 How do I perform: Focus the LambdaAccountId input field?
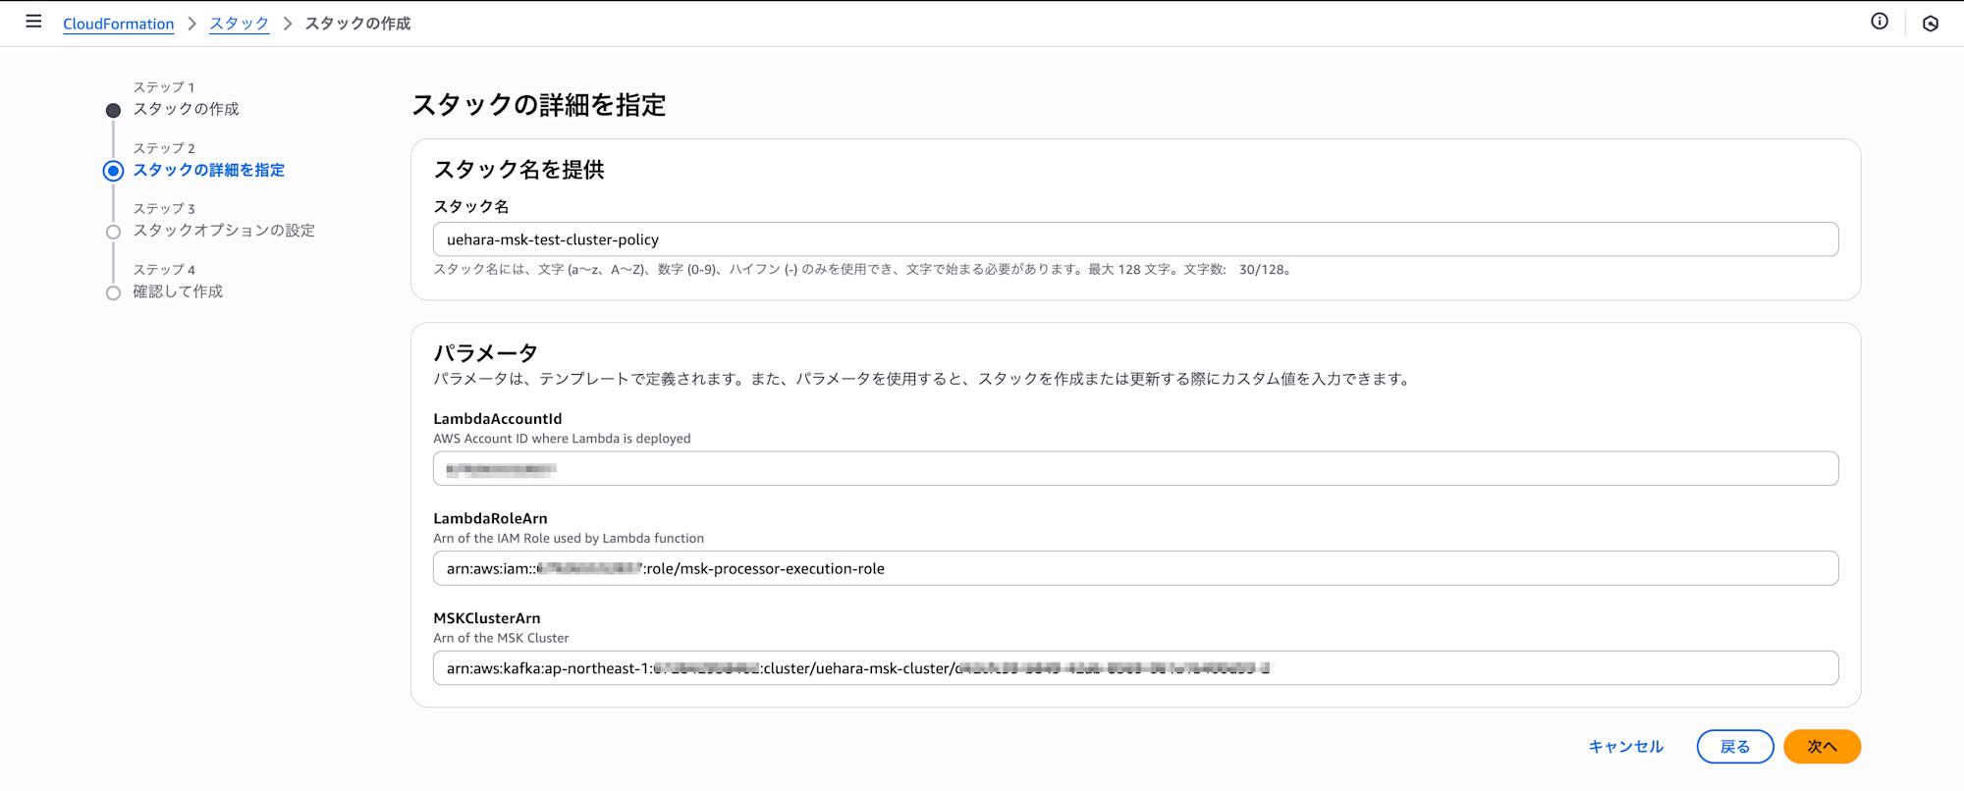tap(1135, 468)
